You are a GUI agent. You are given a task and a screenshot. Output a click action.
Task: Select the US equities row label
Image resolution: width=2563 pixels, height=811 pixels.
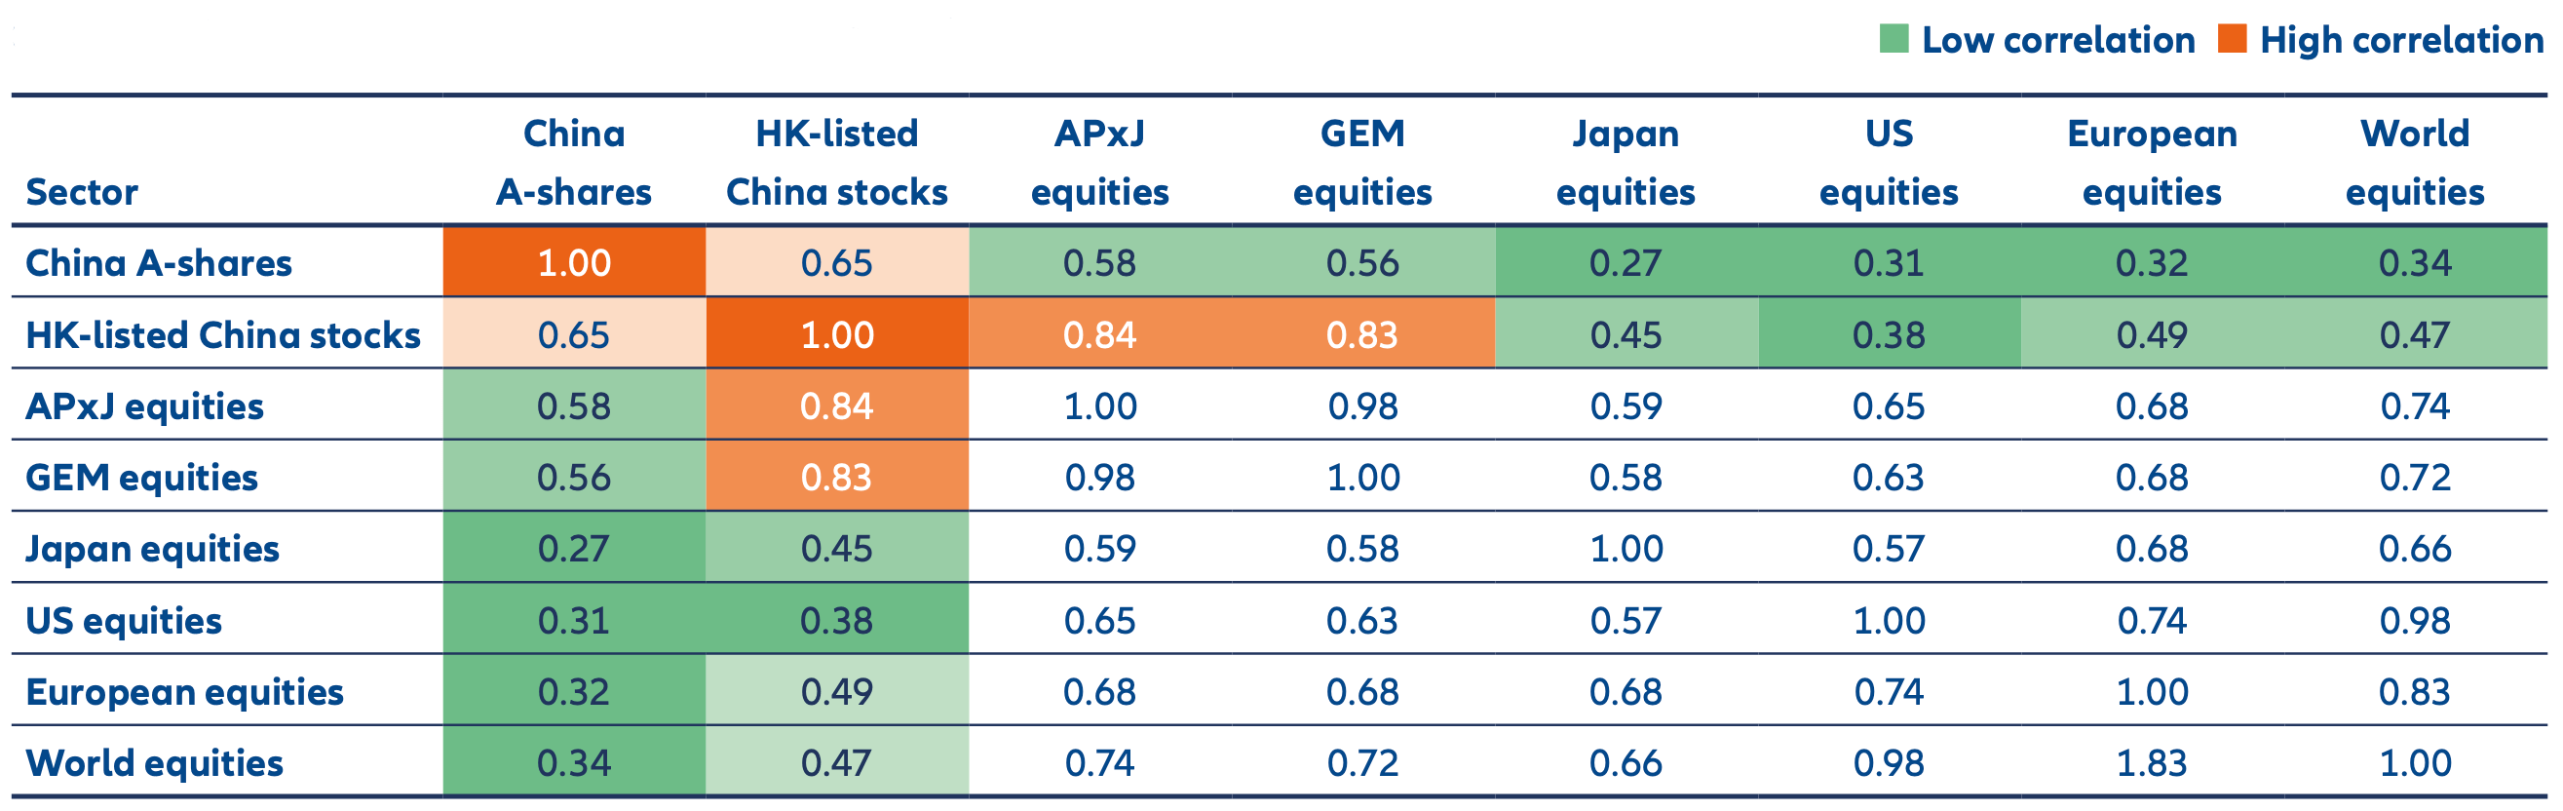tap(124, 621)
